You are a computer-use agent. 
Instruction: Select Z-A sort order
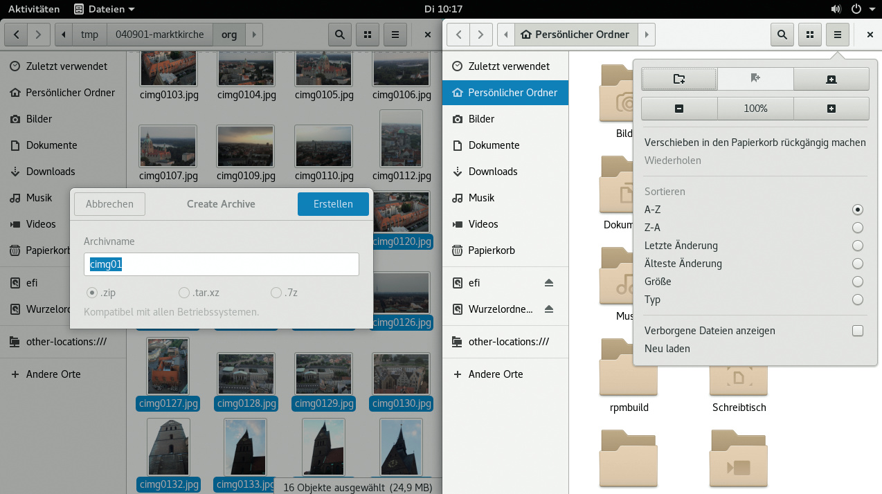click(858, 228)
